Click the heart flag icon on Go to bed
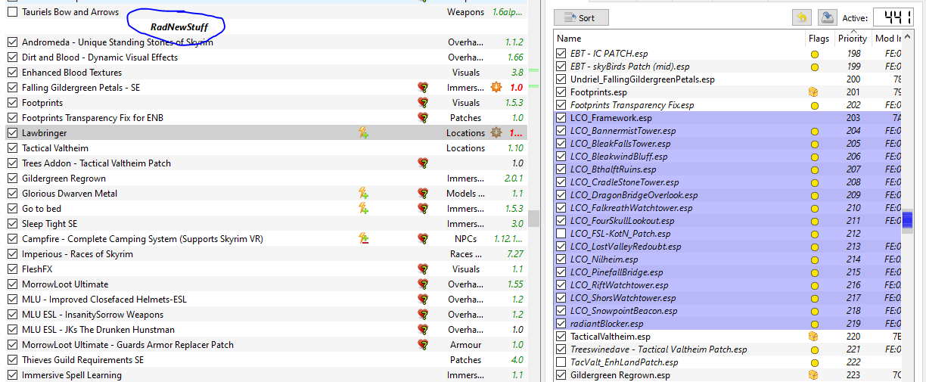Screen dimensions: 926x382 tap(424, 209)
